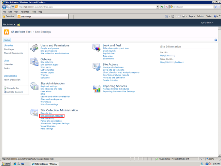Open the recent pages dropdown arrow
The image size is (221, 166).
[x=13, y=7]
